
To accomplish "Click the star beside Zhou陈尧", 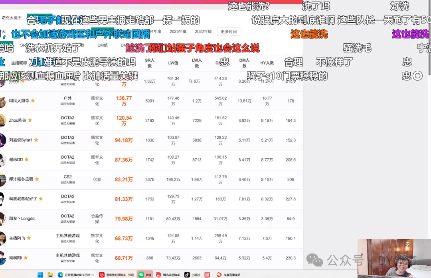I will [x=30, y=120].
